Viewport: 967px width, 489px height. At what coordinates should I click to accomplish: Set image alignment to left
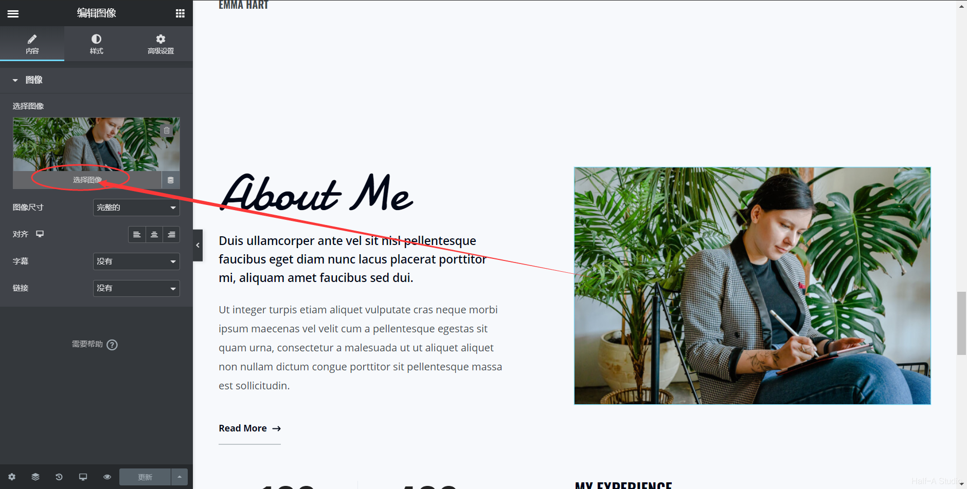pyautogui.click(x=137, y=234)
